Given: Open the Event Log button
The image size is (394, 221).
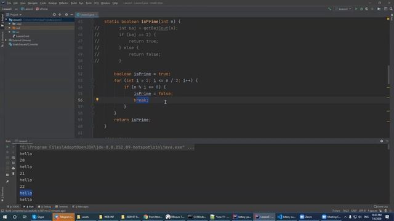Looking at the screenshot, I should click(380, 207).
